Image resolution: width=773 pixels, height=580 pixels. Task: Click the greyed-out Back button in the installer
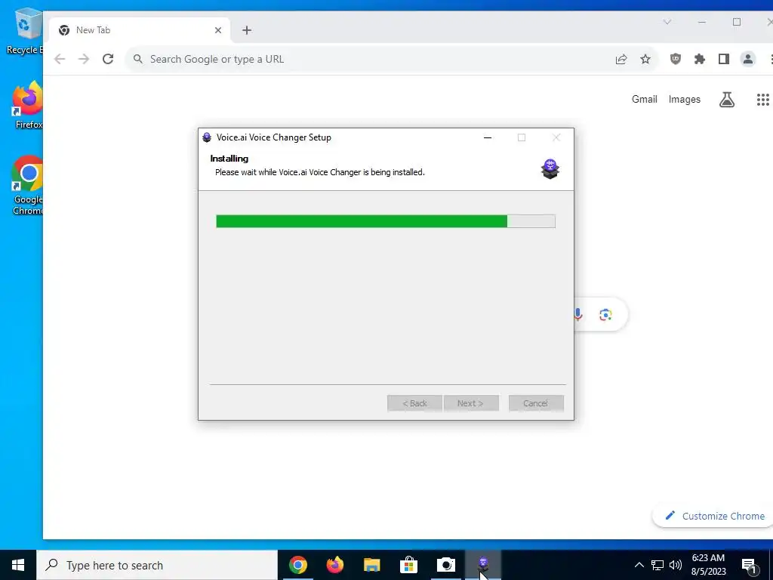click(x=414, y=403)
